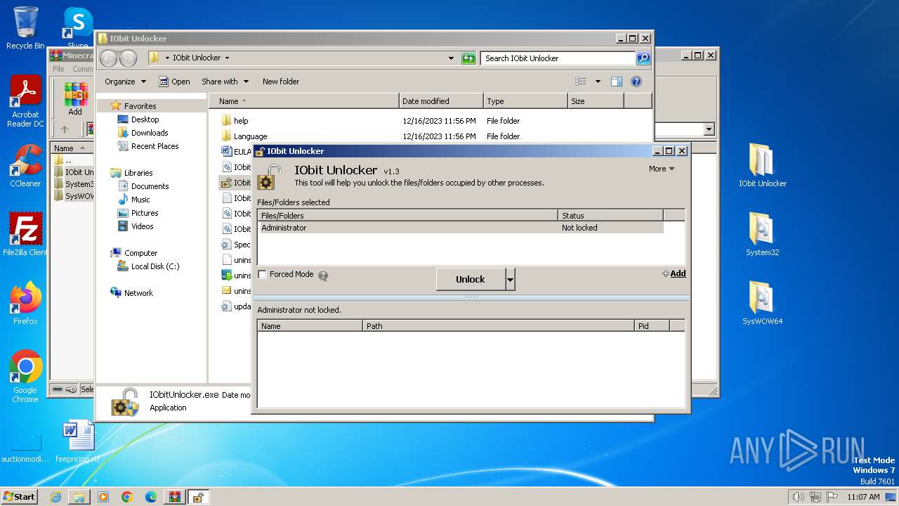
Task: Click Microsoft Edge icon in taskbar
Action: 150,497
